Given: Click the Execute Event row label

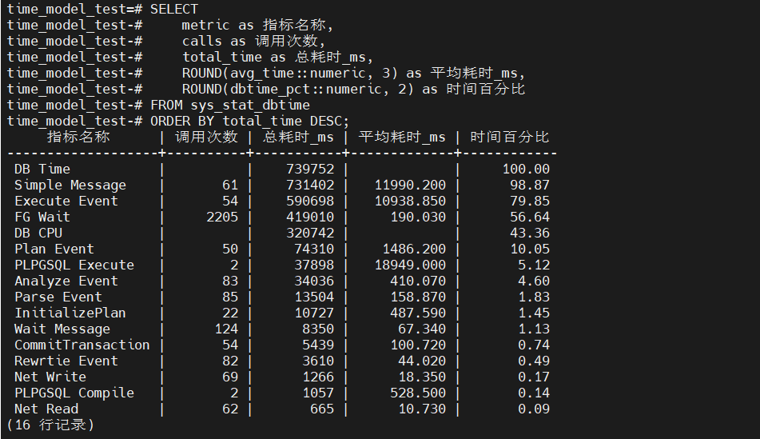Looking at the screenshot, I should tap(66, 201).
